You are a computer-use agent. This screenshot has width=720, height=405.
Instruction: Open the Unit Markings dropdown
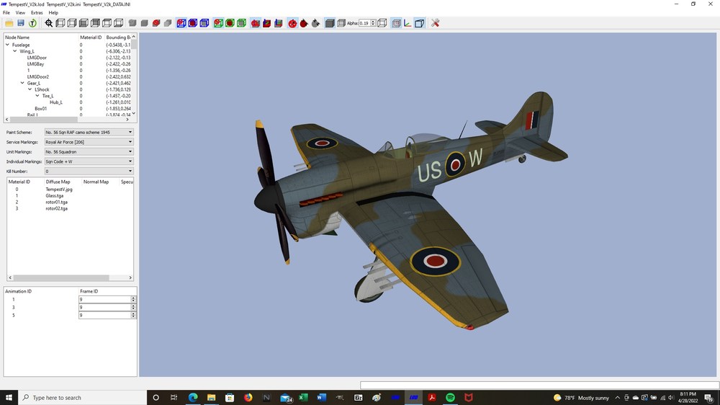[x=89, y=152]
